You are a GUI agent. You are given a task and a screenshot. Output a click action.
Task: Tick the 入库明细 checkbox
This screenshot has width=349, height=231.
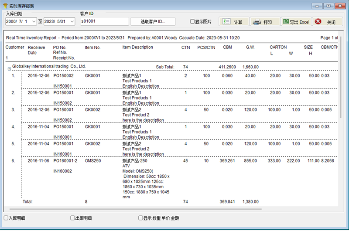6,218
